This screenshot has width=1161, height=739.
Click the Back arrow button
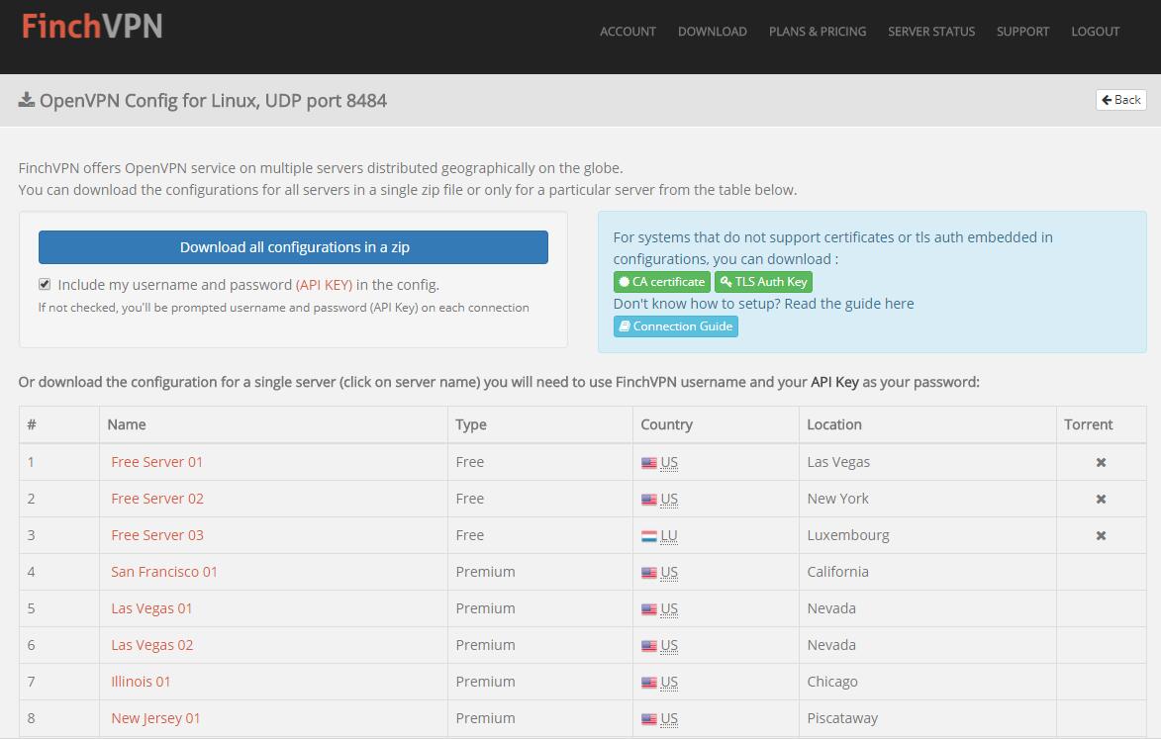(x=1121, y=100)
